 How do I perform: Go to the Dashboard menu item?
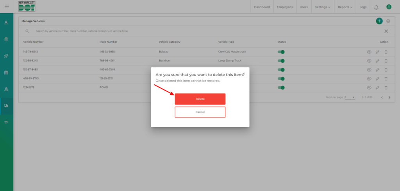click(x=262, y=7)
